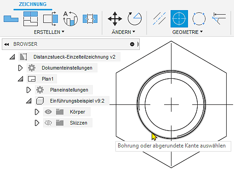This screenshot has width=234, height=169.
Task: Select the Detail View tool
Action: [x=70, y=19]
